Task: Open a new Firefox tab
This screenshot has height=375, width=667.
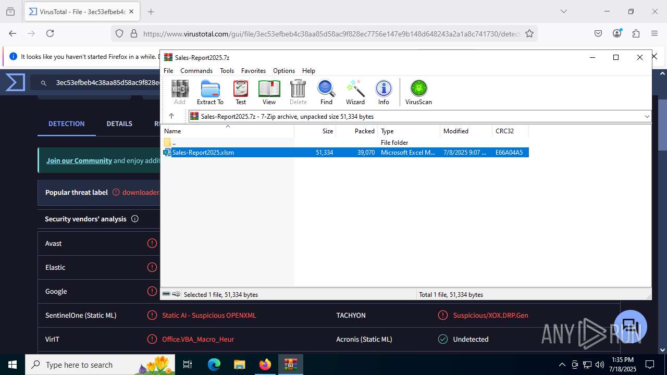Action: (x=151, y=11)
